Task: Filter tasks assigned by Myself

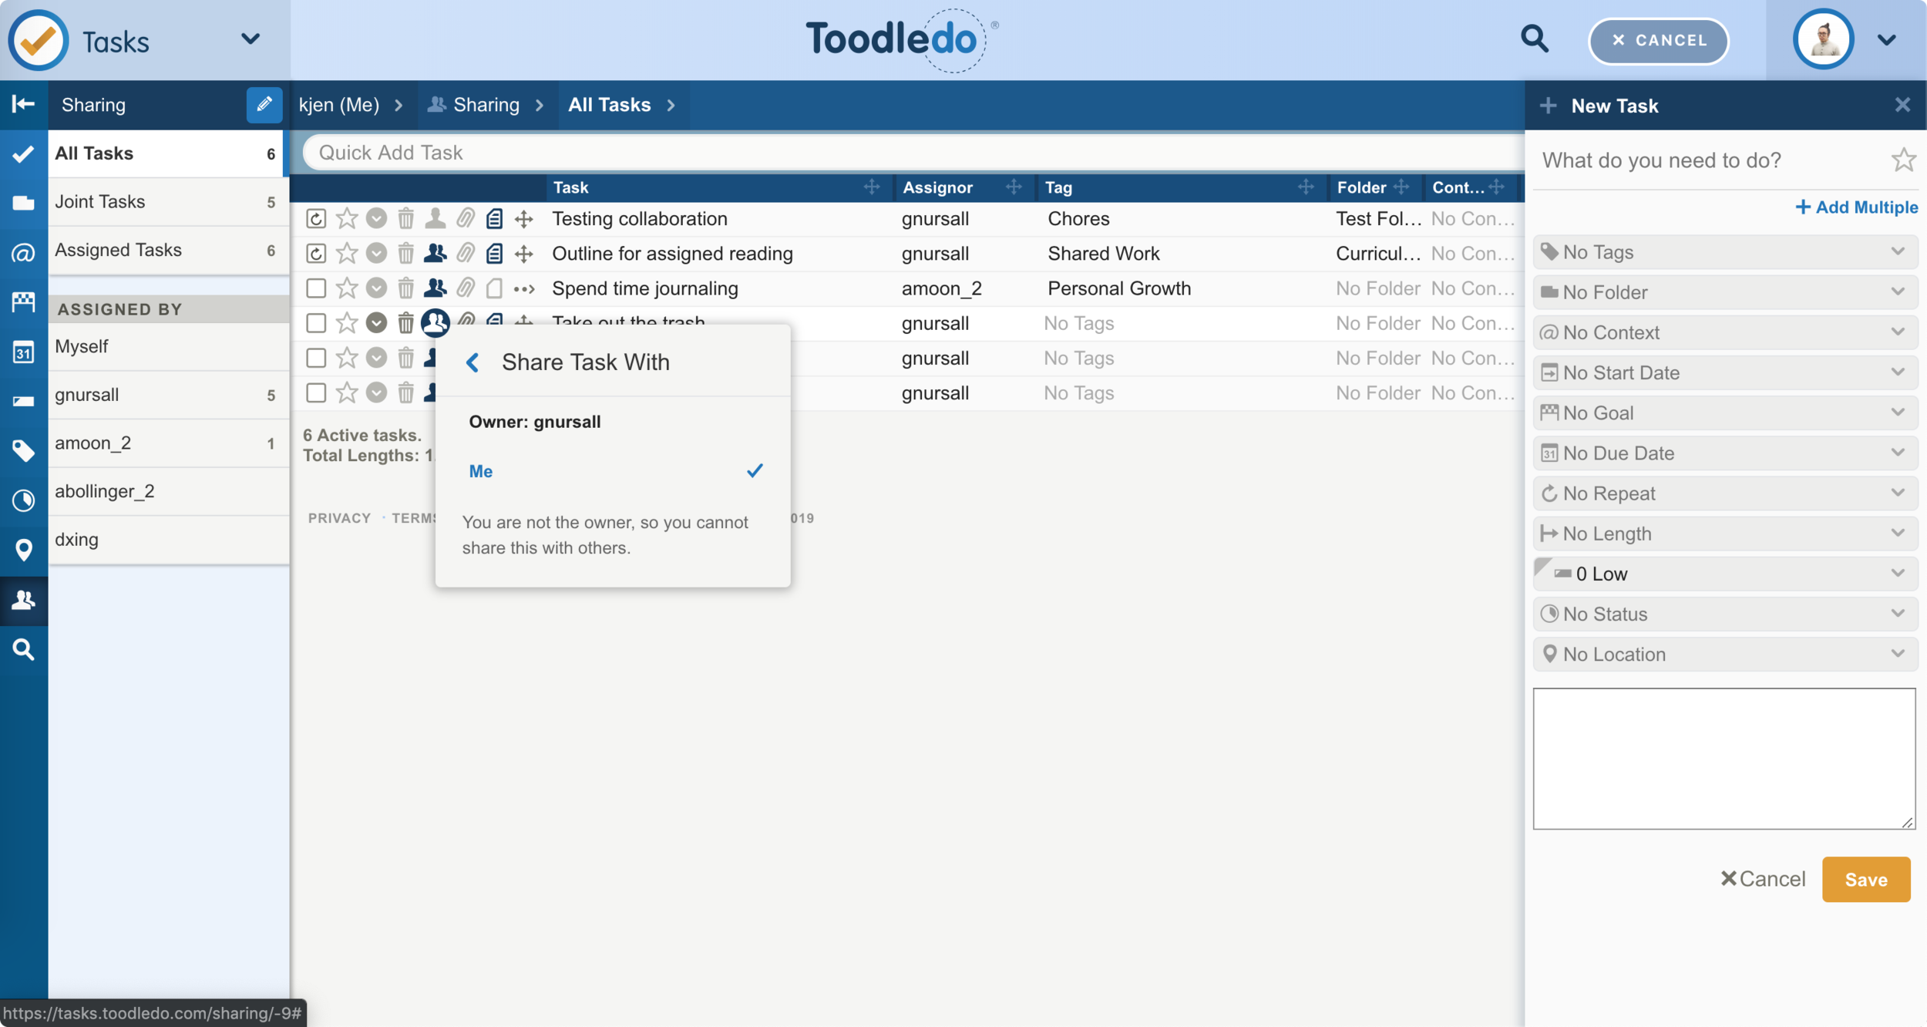Action: point(168,346)
